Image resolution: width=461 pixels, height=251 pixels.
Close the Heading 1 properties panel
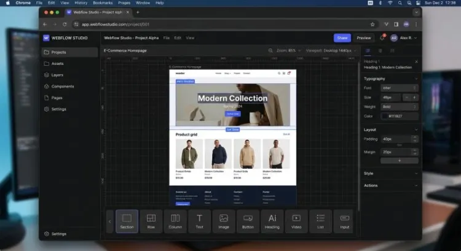[416, 61]
